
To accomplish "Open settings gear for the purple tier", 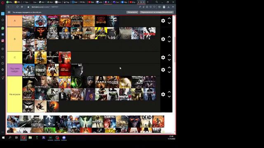I will coord(163,70).
